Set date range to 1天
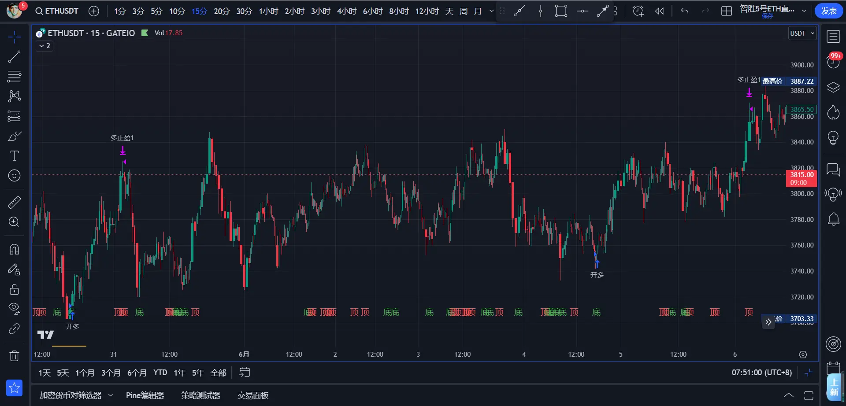The width and height of the screenshot is (846, 406). pos(45,373)
